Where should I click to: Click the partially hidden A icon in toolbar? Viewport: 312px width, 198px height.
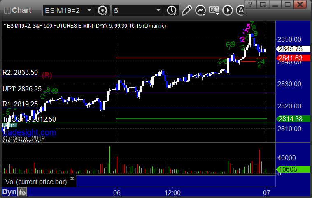pyautogui.click(x=240, y=10)
